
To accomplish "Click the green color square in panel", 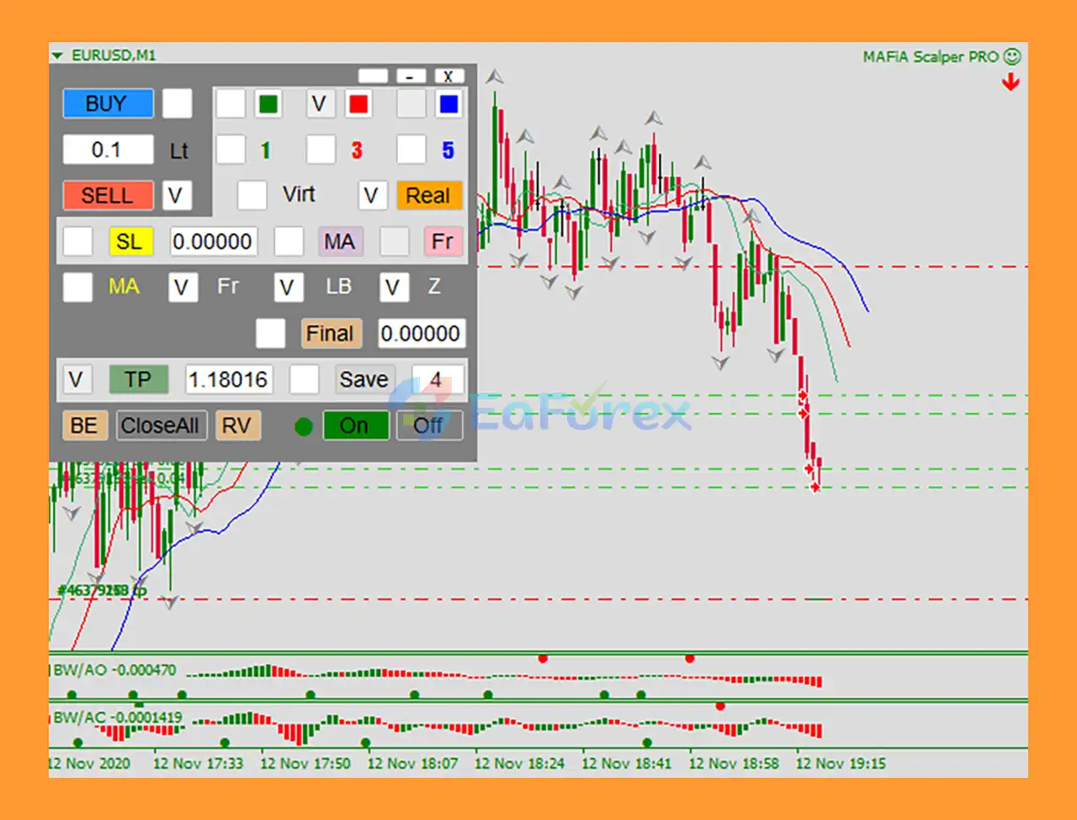I will tap(268, 104).
